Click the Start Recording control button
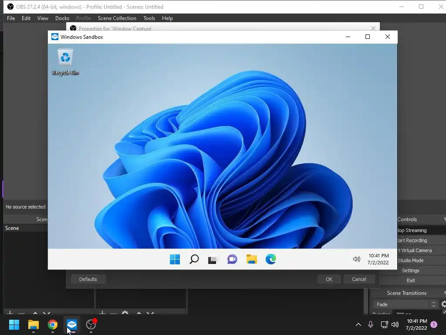 [422, 240]
